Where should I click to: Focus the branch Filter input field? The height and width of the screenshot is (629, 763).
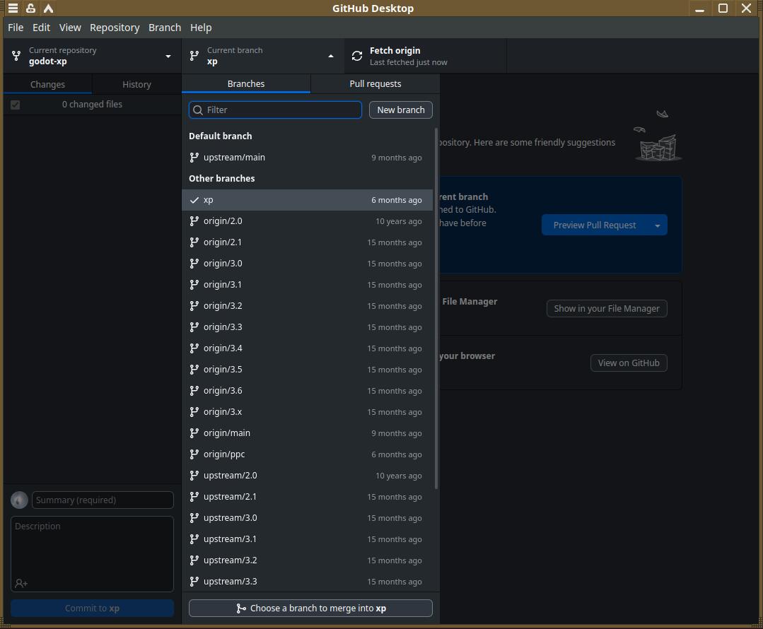[275, 110]
